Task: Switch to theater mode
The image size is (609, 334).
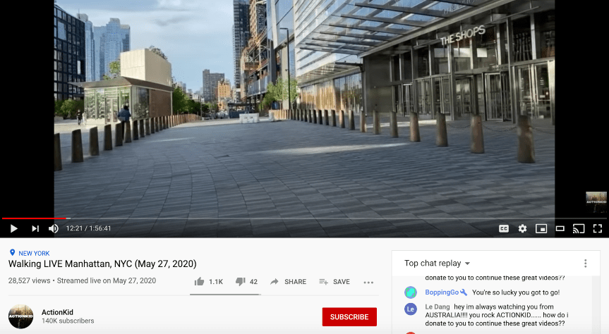Action: [560, 228]
